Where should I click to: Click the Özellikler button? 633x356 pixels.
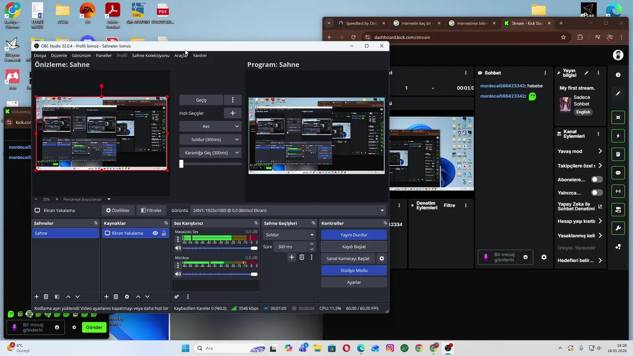(x=118, y=210)
